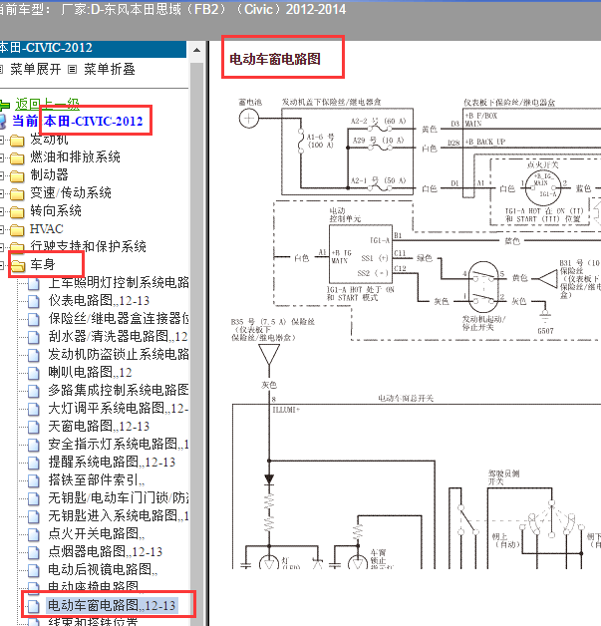Open 提醒系统电路图,,12-13 document

pyautogui.click(x=113, y=462)
